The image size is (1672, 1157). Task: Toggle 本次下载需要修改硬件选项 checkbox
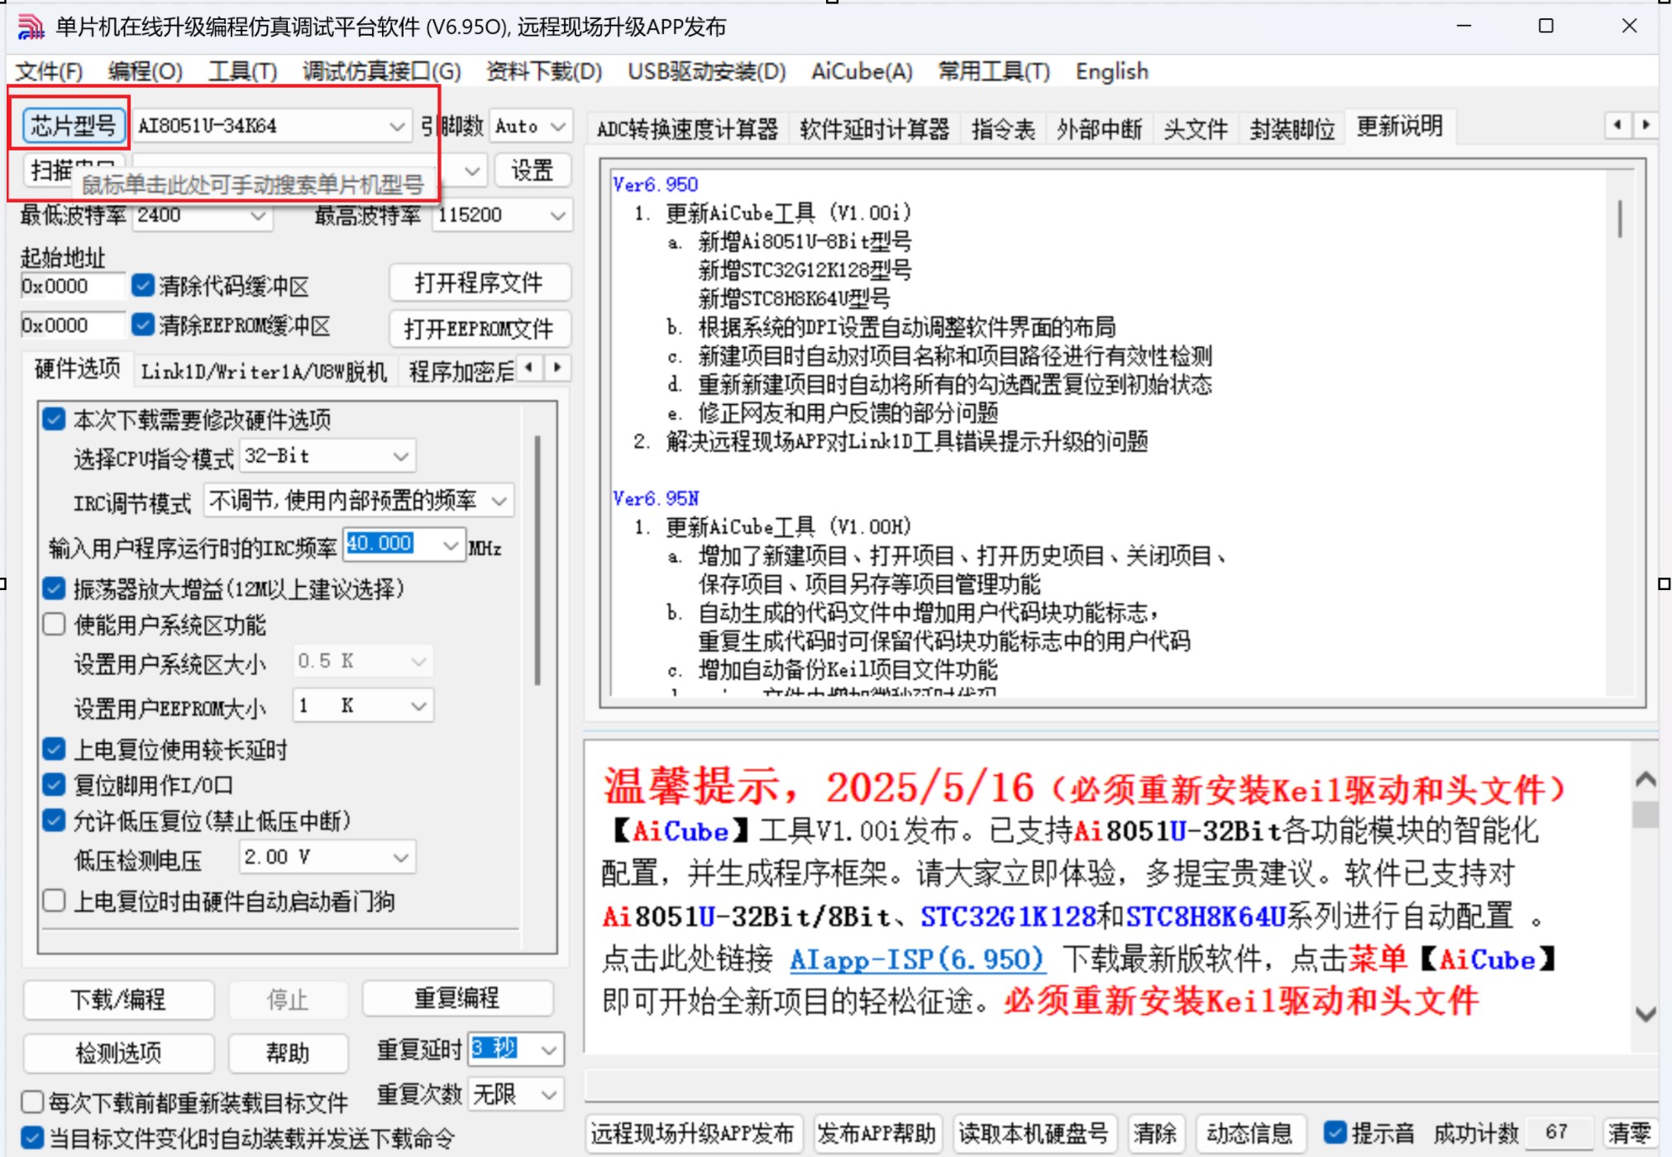(54, 419)
